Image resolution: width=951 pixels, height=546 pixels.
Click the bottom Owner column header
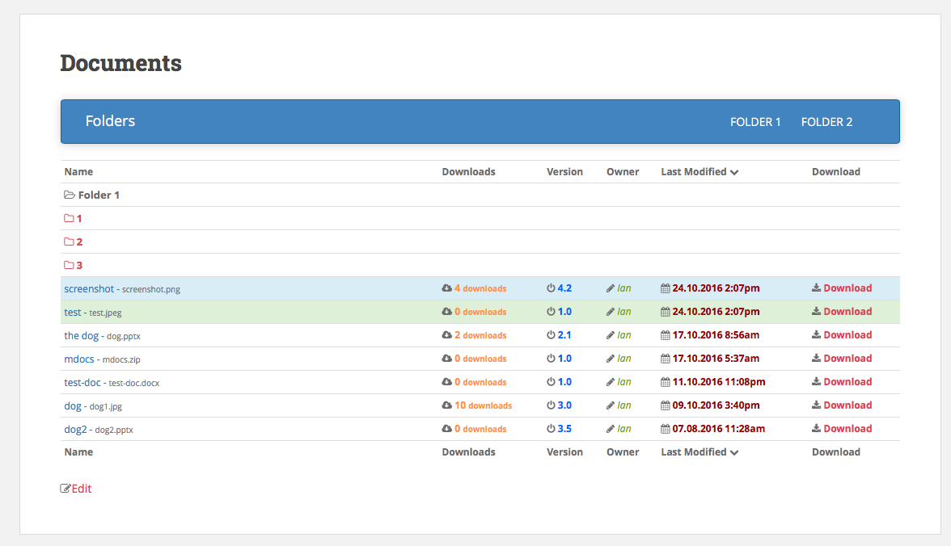pos(623,452)
